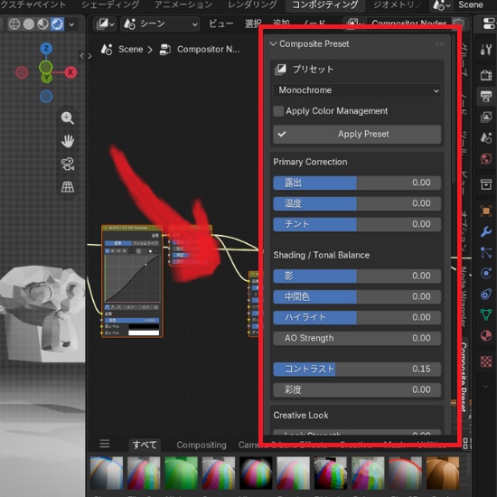Screen dimensions: 497x497
Task: Open the Physics properties icon
Action: tap(486, 273)
